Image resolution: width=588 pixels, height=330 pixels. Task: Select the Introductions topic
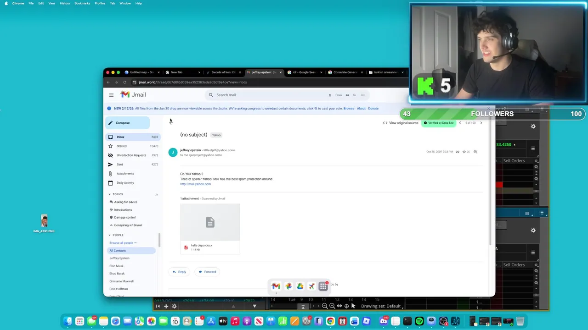[123, 210]
